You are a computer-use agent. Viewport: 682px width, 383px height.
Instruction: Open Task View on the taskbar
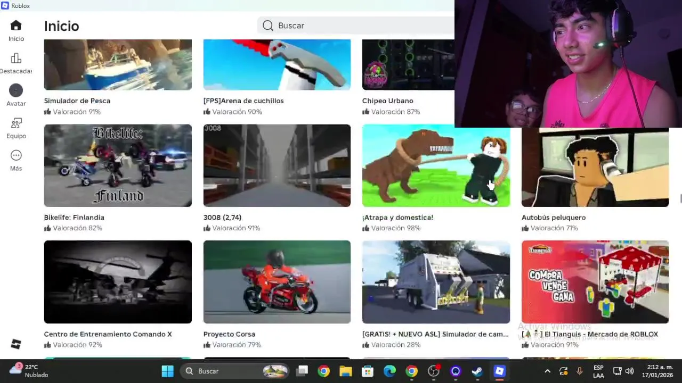pyautogui.click(x=302, y=371)
